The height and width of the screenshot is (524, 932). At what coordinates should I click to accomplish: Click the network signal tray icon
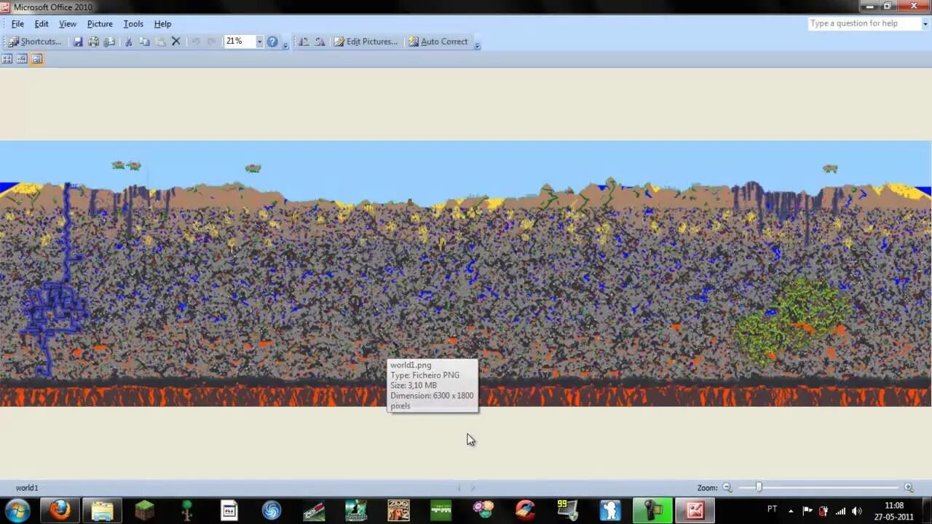tap(840, 511)
